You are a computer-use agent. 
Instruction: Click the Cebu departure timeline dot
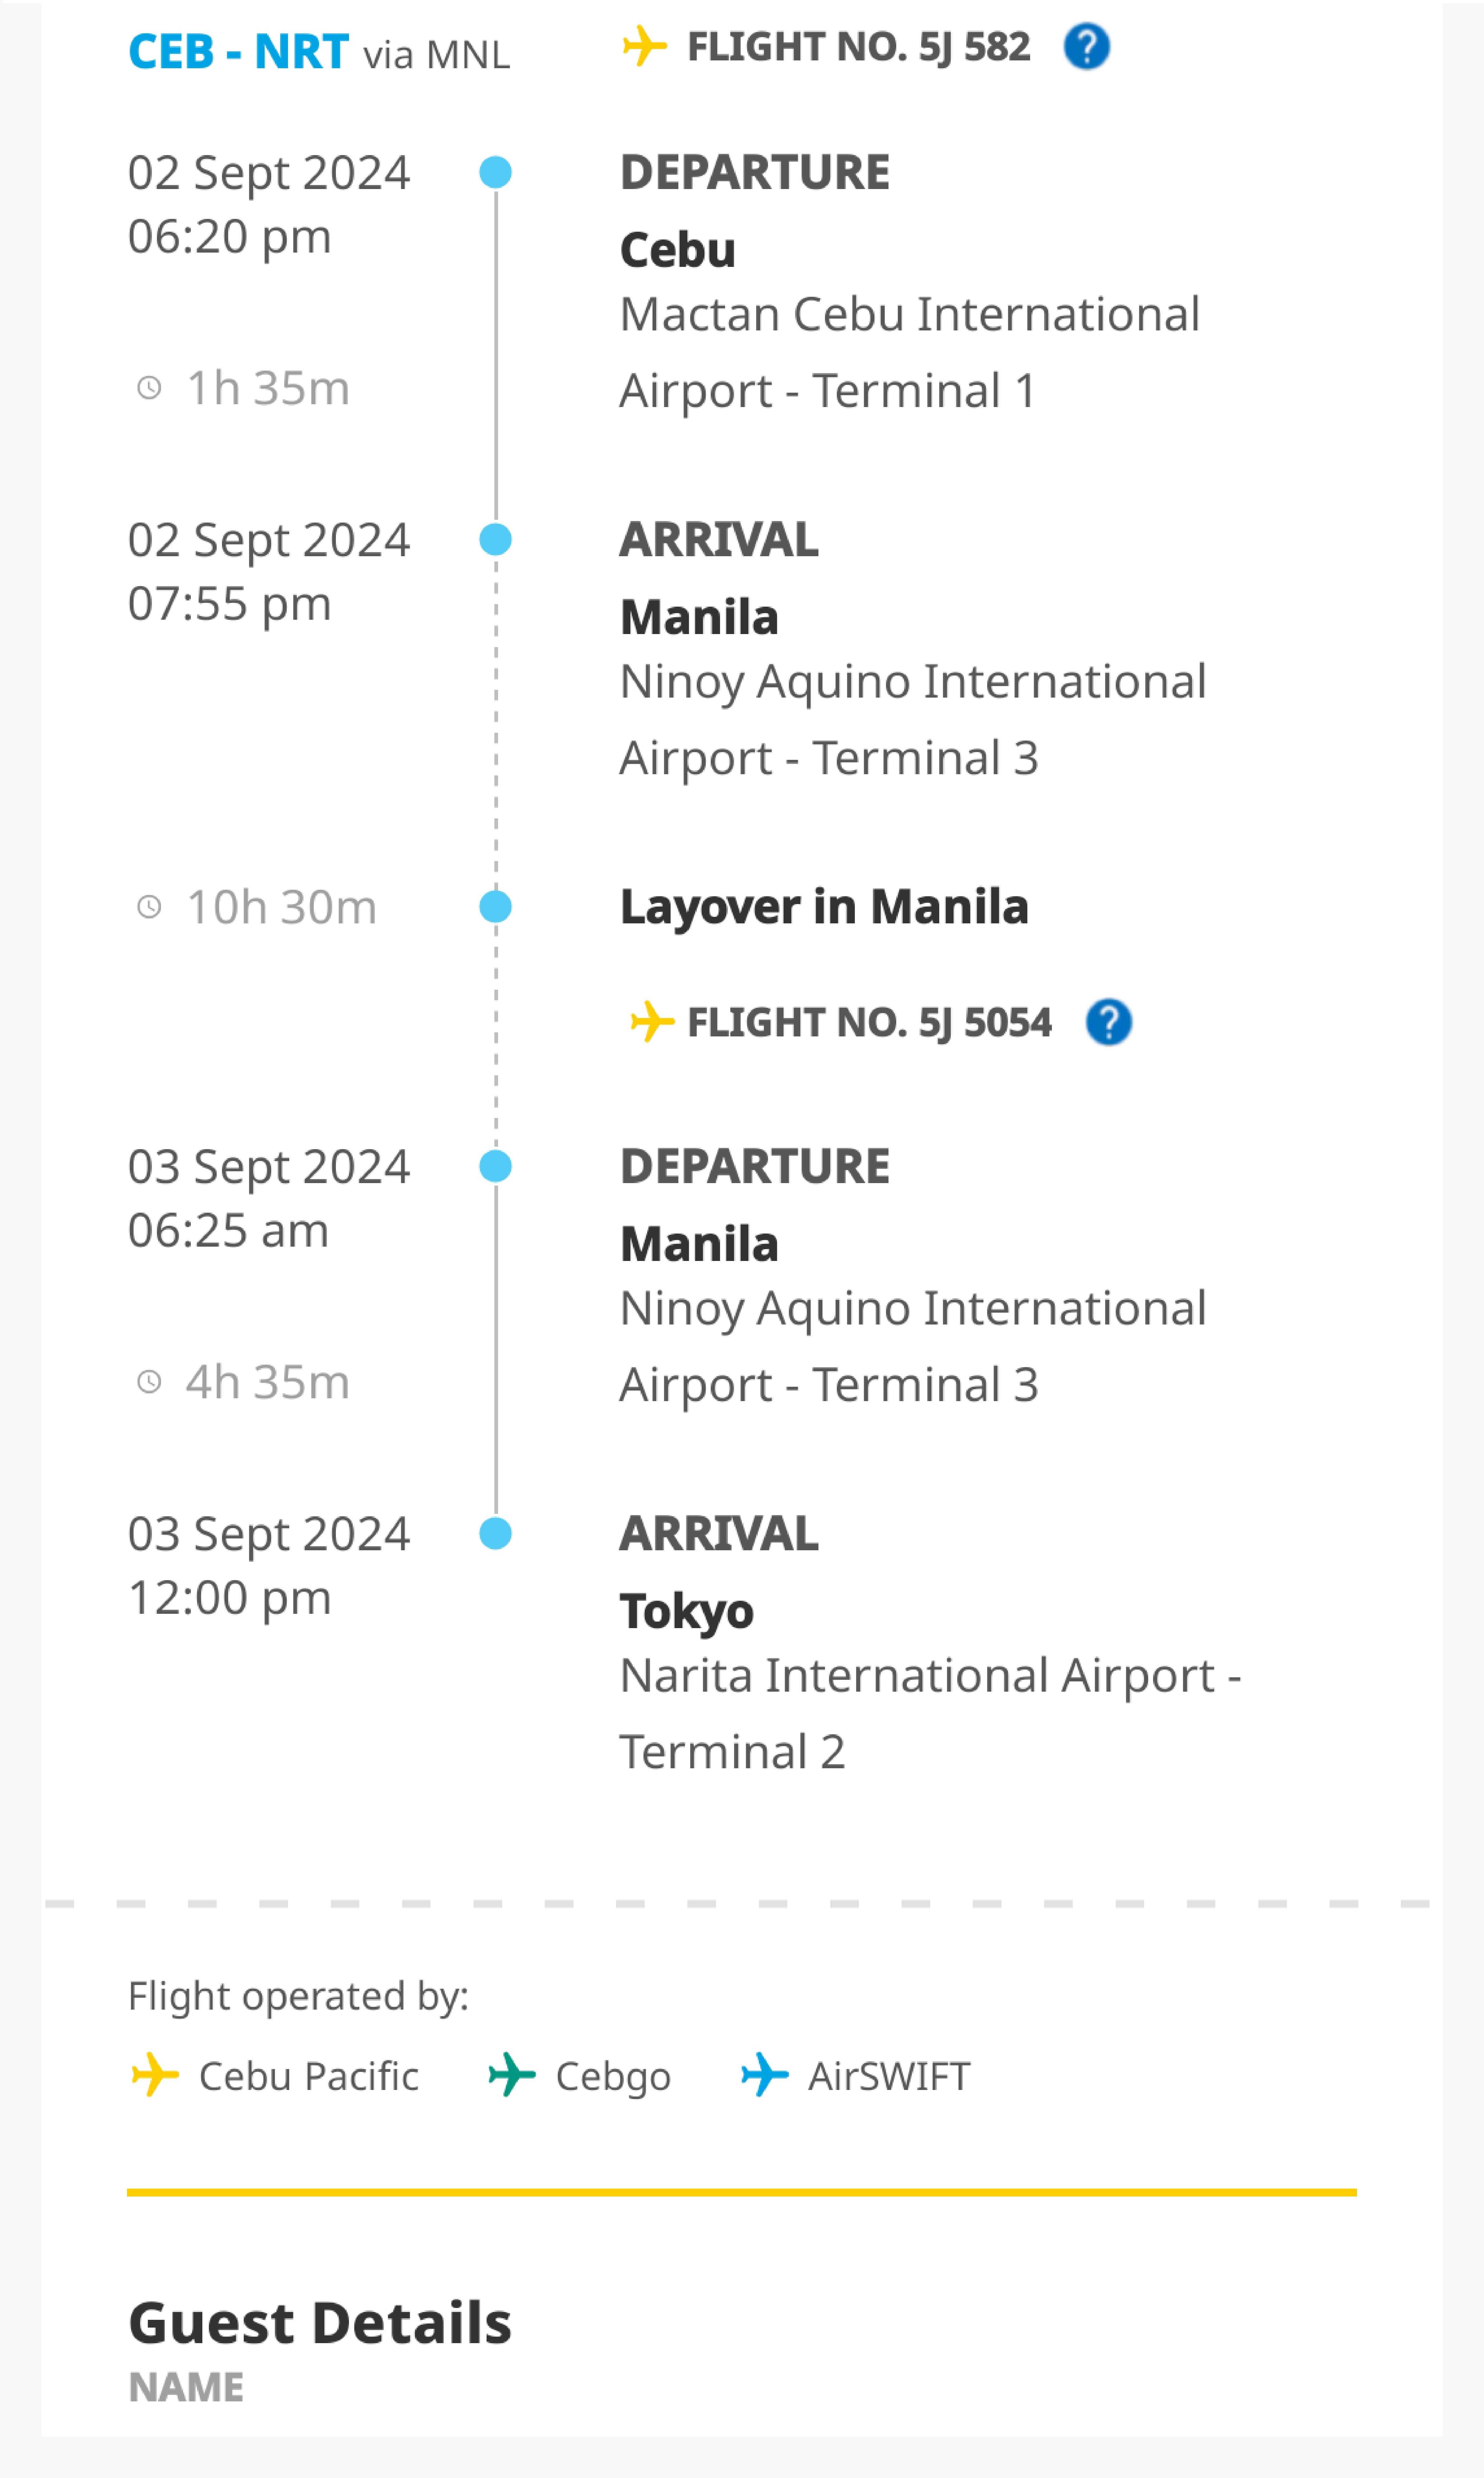click(495, 172)
